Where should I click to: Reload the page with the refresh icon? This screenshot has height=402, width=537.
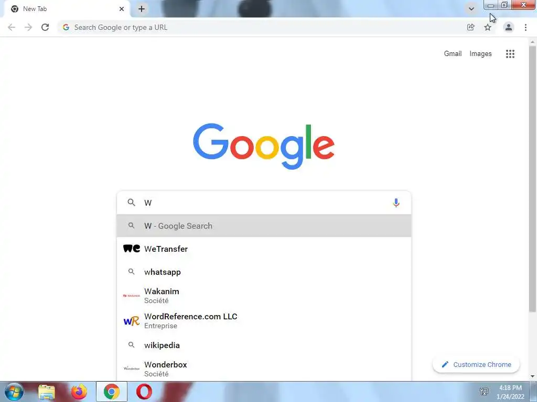45,27
